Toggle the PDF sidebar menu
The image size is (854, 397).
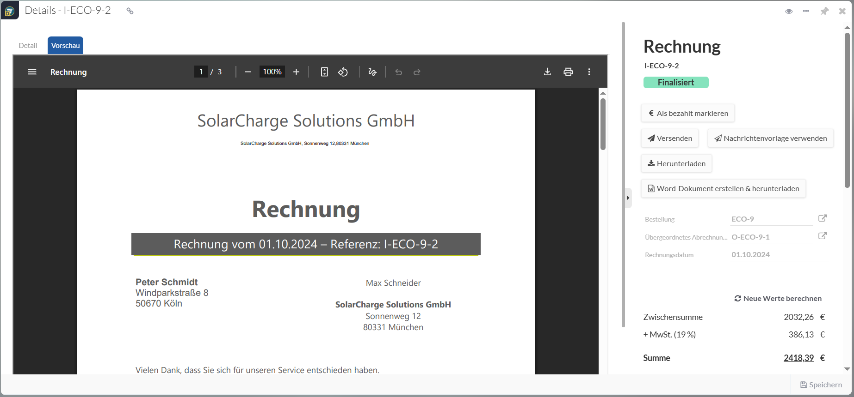coord(32,72)
